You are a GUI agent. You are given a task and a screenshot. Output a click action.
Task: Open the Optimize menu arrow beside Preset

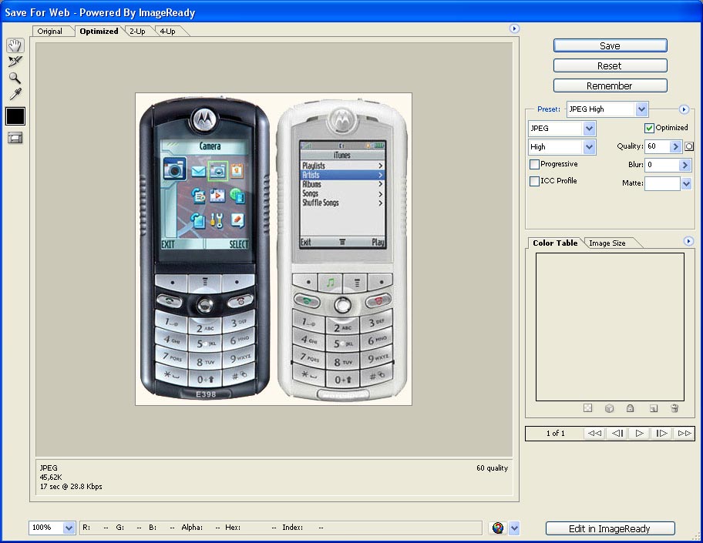point(683,109)
